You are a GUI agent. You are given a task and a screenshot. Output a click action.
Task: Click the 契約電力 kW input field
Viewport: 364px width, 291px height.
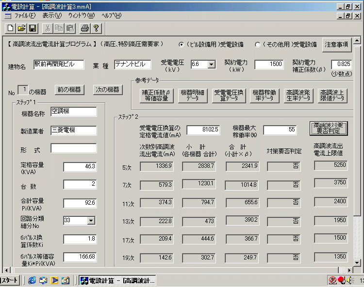268,65
